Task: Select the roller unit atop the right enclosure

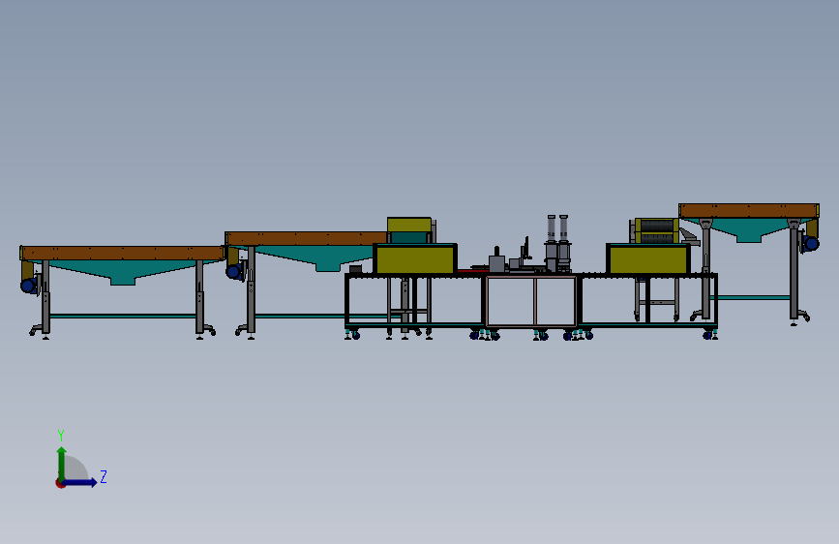Action: click(x=656, y=230)
